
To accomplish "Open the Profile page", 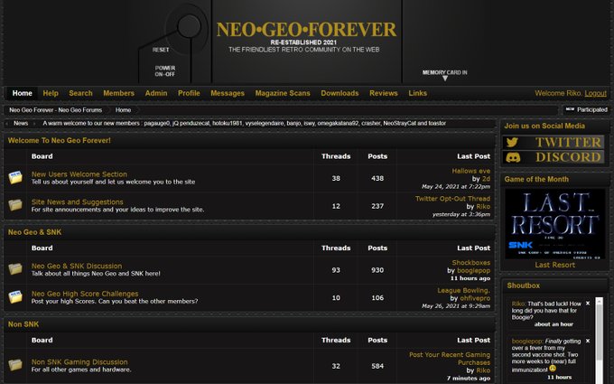I will (x=189, y=93).
